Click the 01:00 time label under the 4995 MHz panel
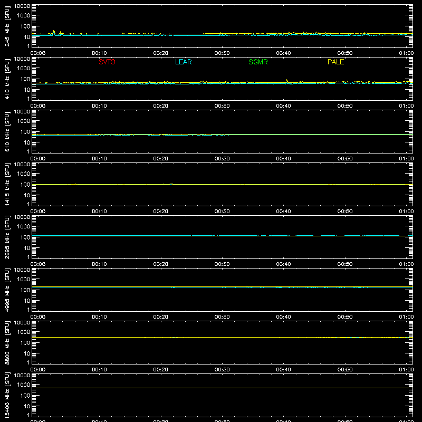The height and width of the screenshot is (422, 422). [406, 317]
